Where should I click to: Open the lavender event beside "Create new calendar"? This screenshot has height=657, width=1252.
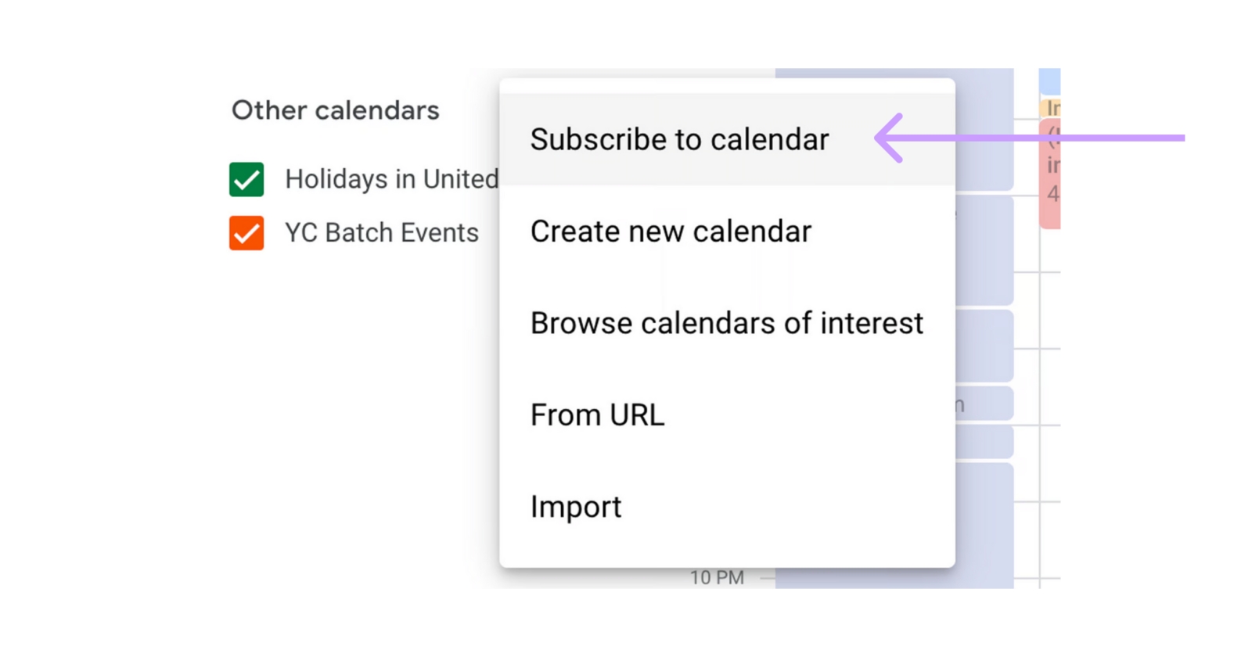984,250
